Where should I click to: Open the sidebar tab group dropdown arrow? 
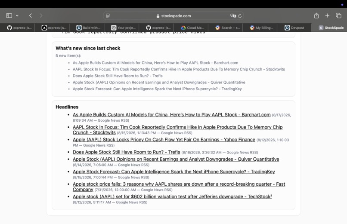pyautogui.click(x=17, y=15)
